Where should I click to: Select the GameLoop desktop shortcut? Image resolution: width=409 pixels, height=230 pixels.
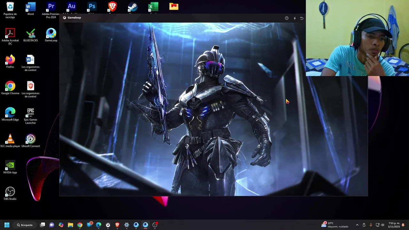pos(51,35)
